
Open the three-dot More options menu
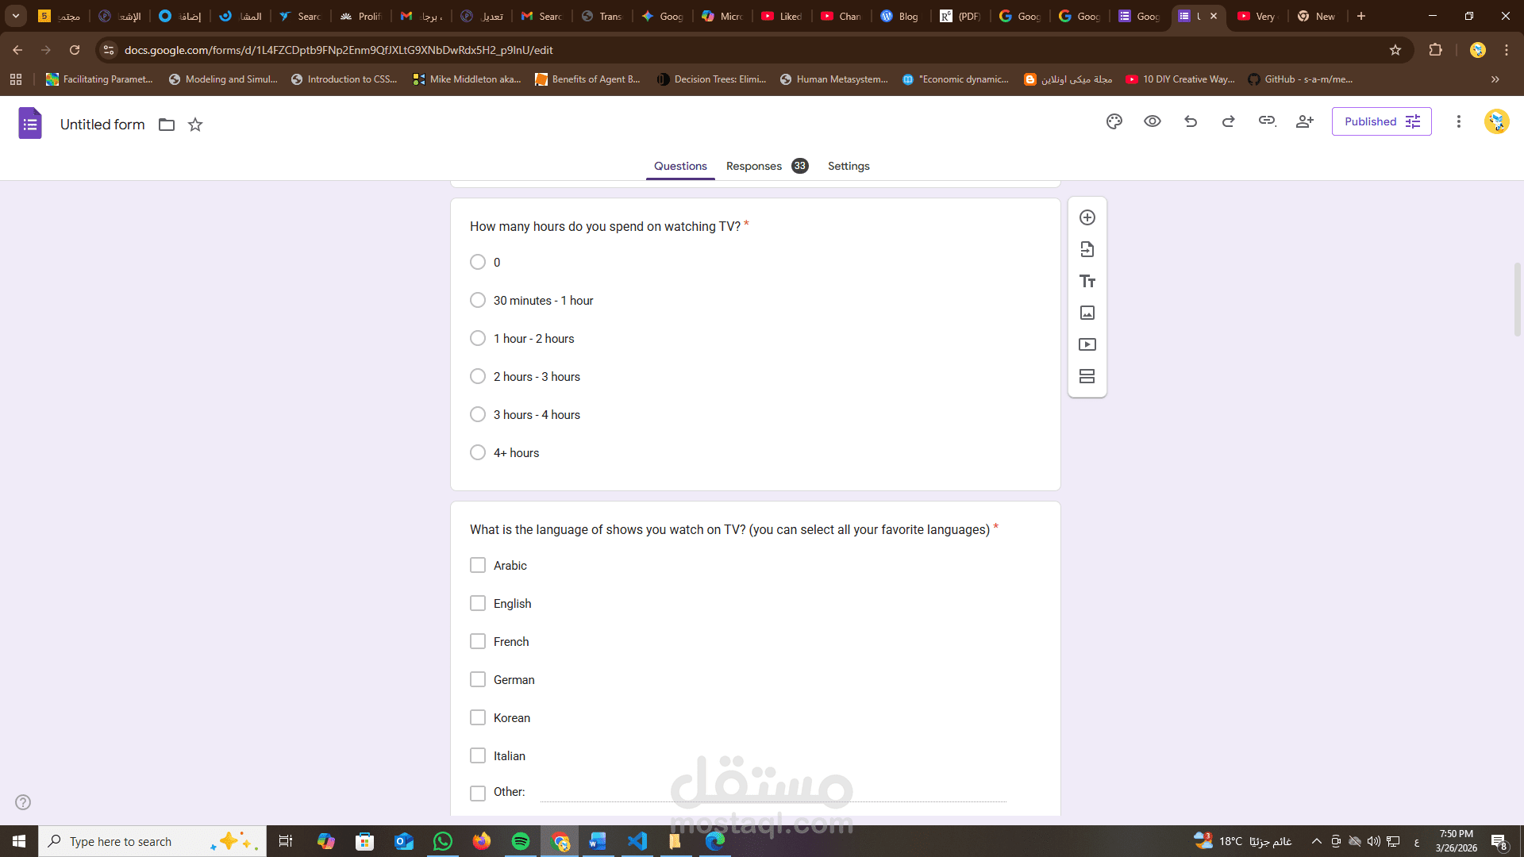pos(1458,121)
